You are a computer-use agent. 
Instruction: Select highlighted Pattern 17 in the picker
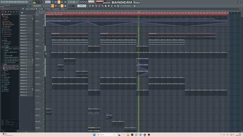coord(26,63)
